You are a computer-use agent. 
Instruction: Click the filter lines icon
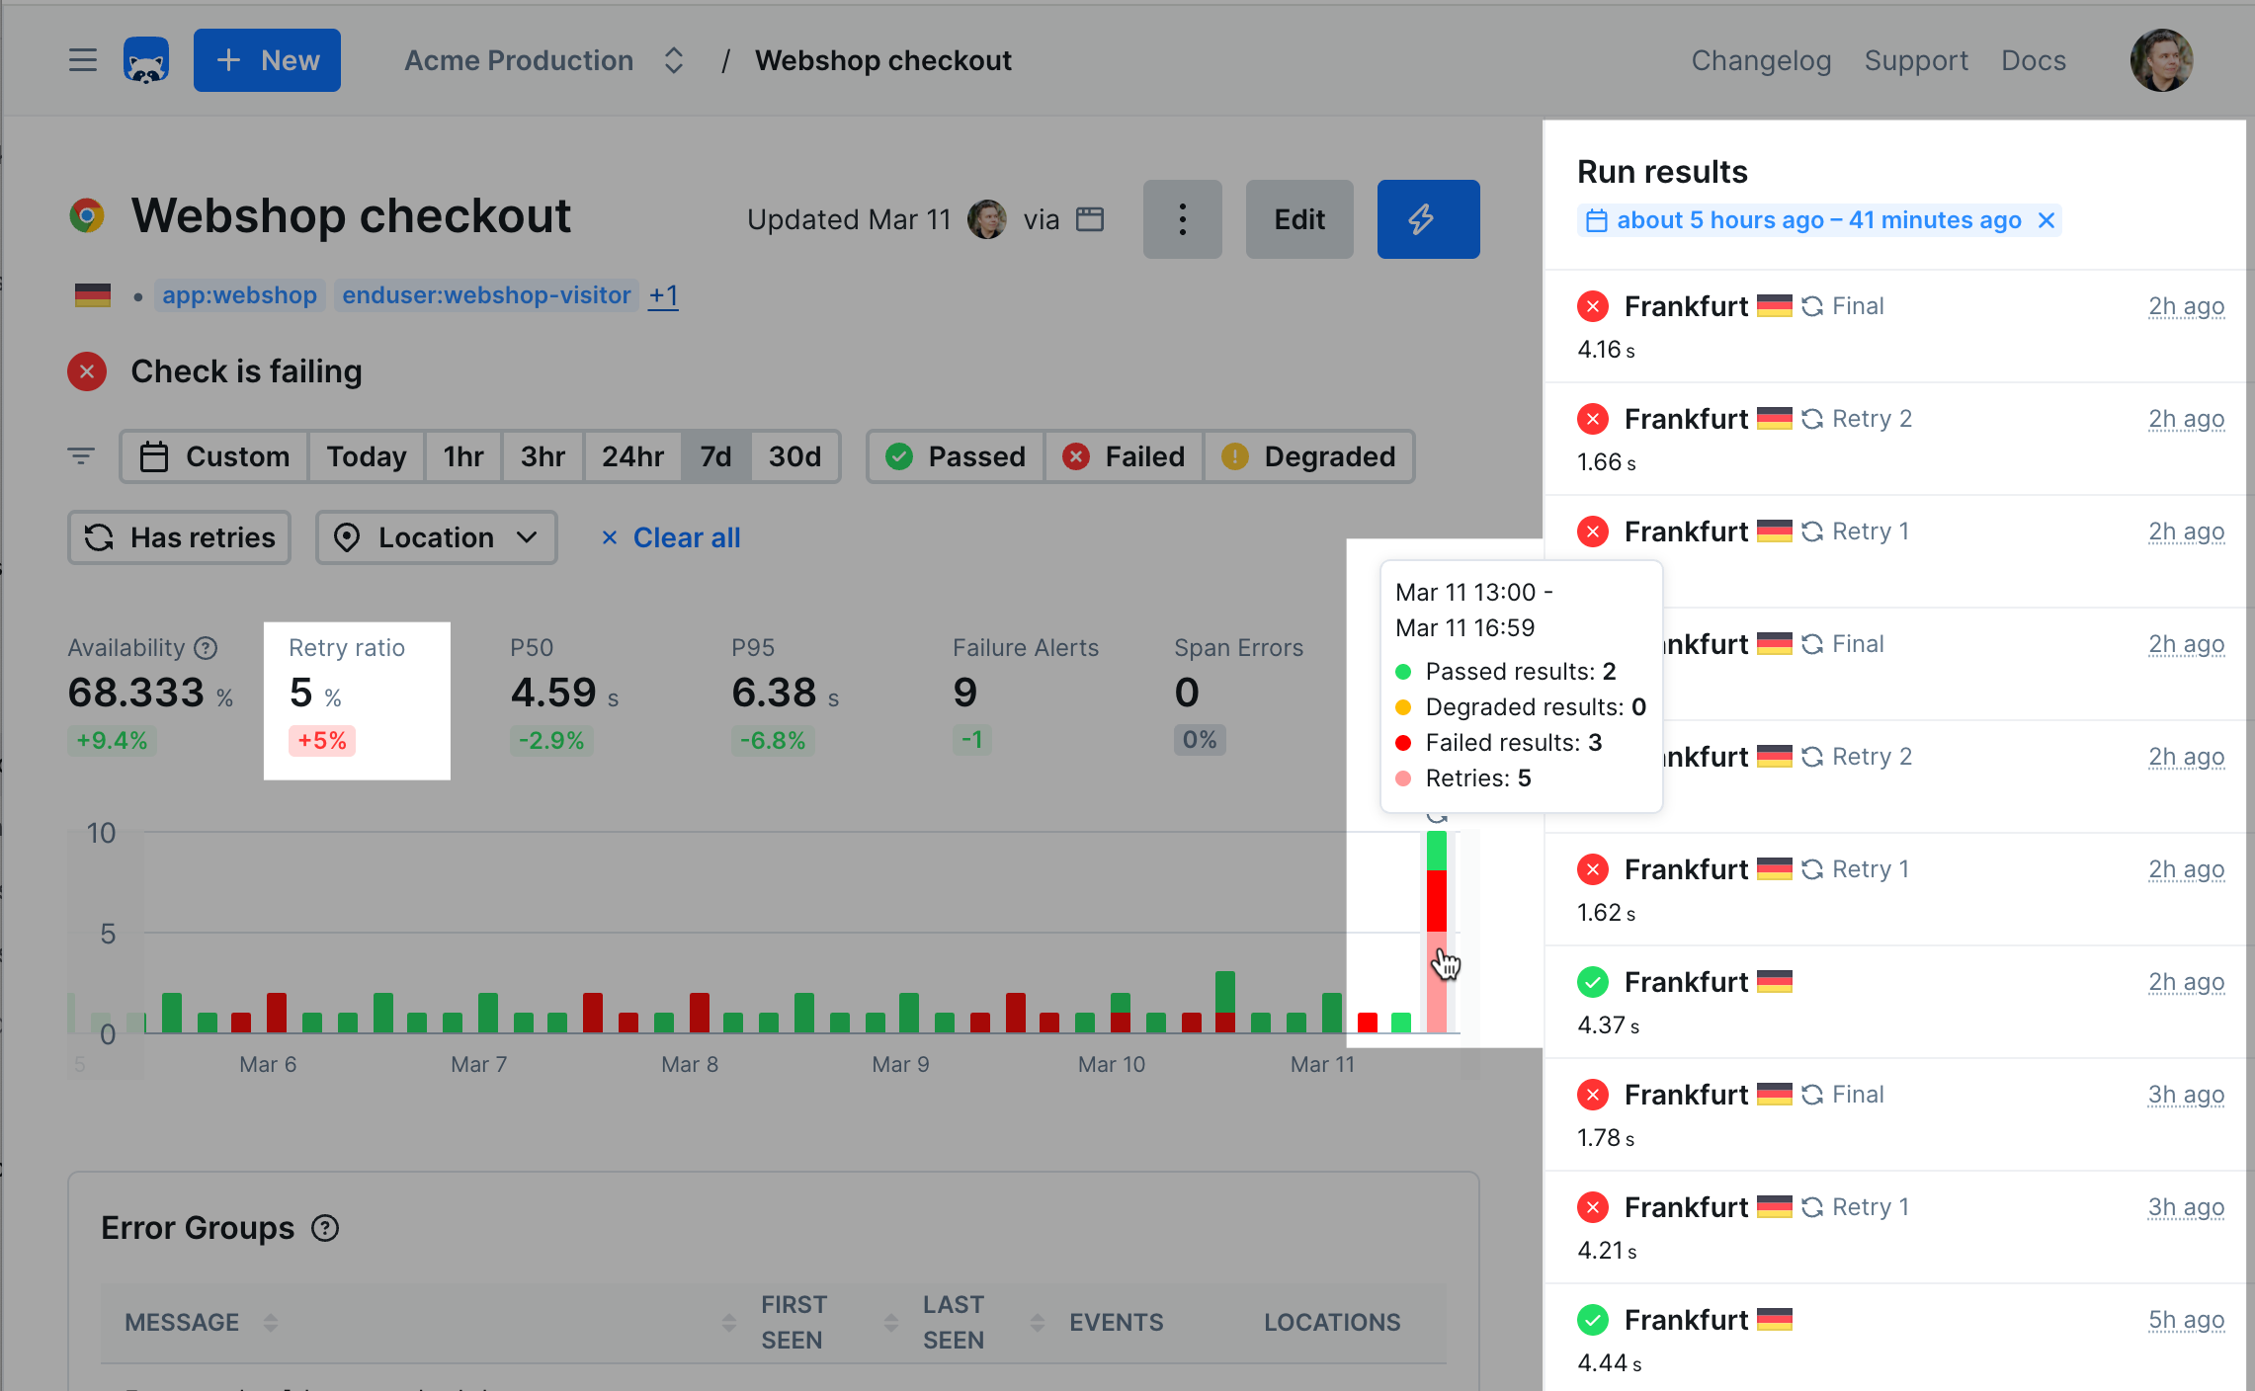point(81,456)
